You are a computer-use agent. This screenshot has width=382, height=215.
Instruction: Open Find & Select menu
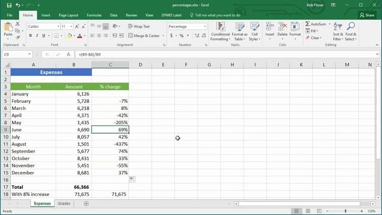351,32
